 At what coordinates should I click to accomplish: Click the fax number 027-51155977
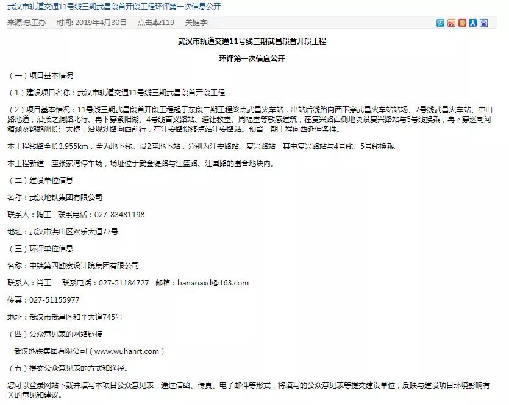coord(54,300)
